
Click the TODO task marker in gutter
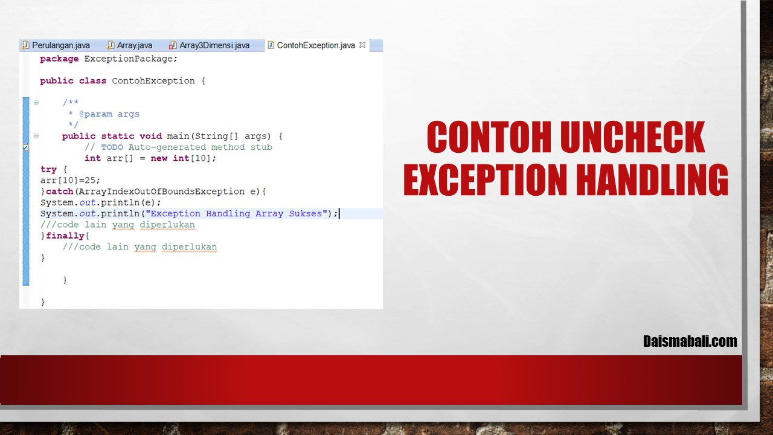point(25,147)
